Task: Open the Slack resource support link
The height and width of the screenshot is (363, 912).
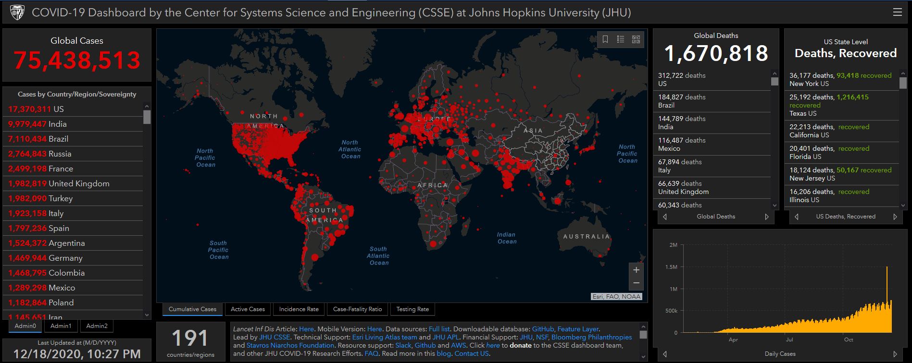Action: (403, 346)
